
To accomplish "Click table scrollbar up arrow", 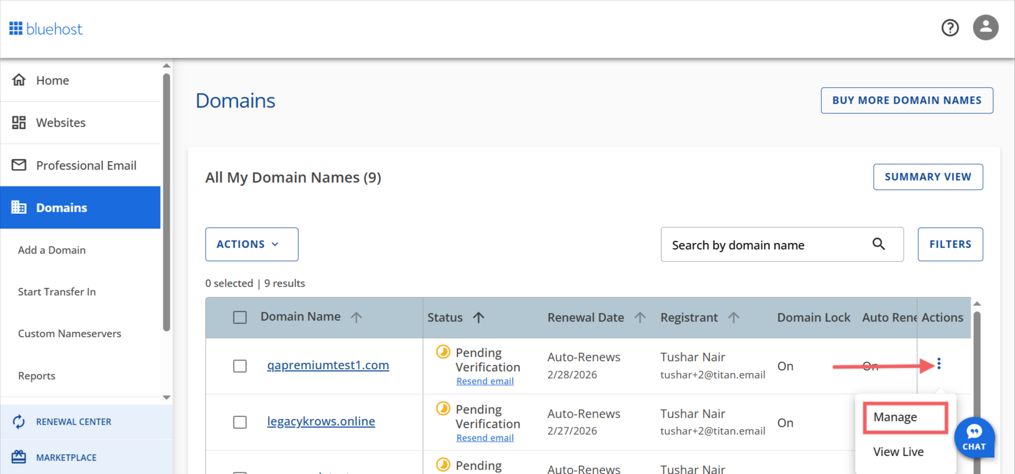I will pyautogui.click(x=977, y=304).
